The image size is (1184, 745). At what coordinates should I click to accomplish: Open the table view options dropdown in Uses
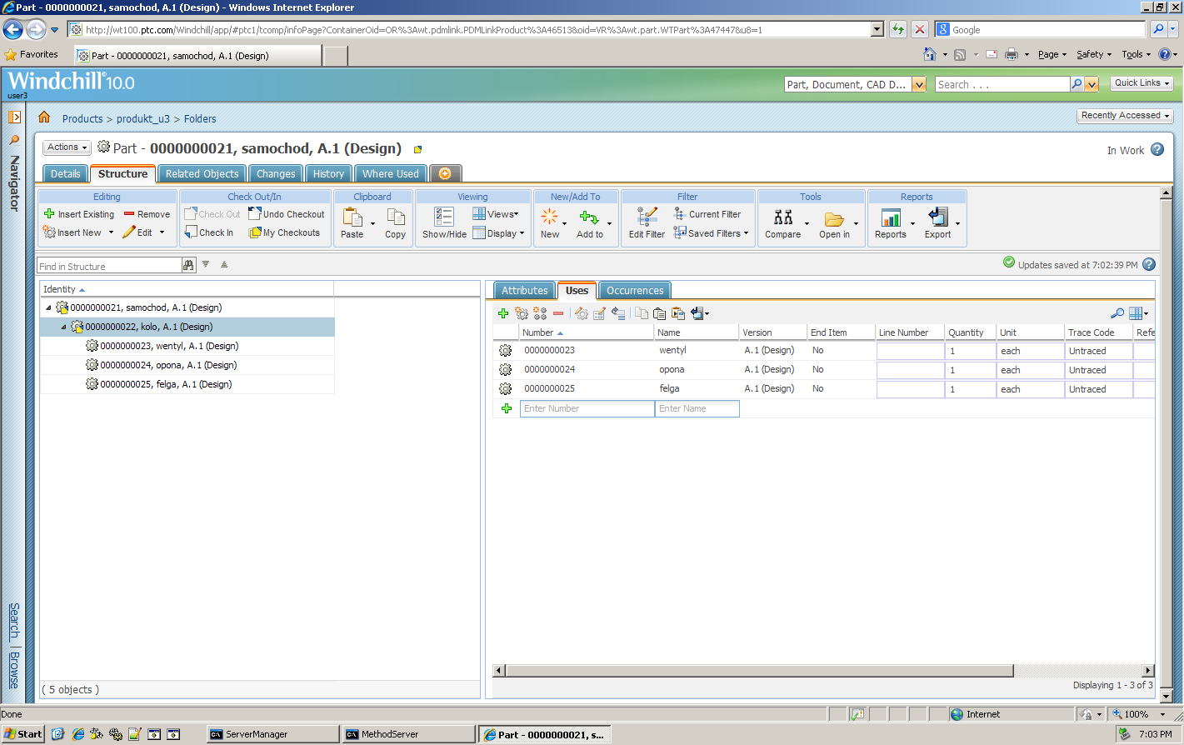point(1138,313)
